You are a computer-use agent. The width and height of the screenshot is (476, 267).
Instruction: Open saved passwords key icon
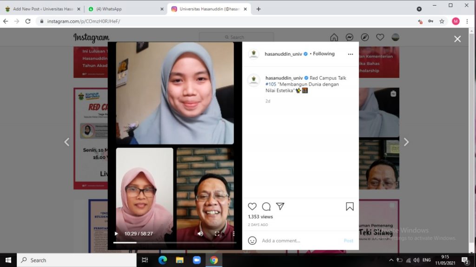click(431, 21)
